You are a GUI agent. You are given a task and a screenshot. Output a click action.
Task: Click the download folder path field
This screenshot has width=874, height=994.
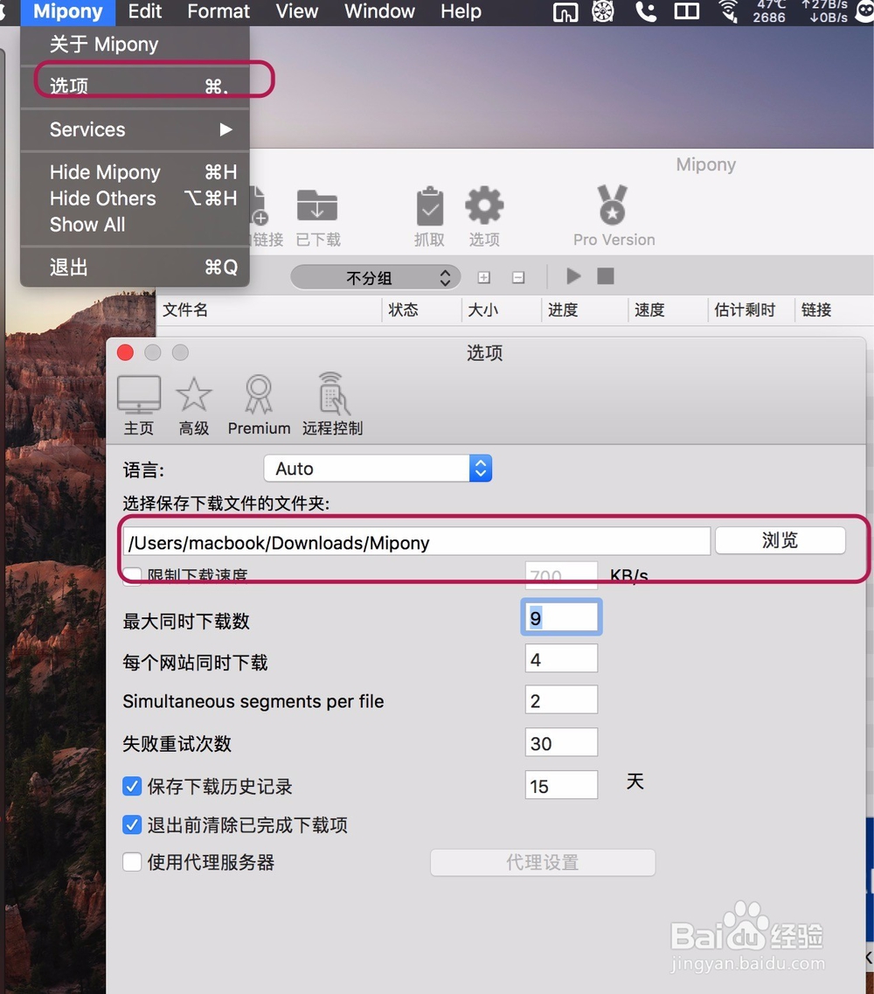416,542
